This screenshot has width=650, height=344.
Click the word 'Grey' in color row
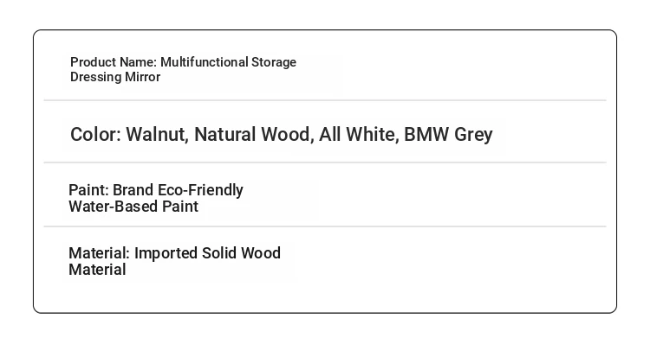coord(473,135)
